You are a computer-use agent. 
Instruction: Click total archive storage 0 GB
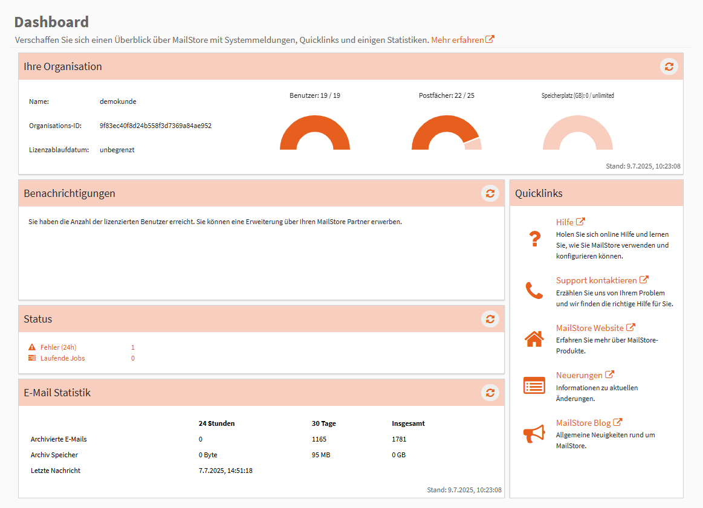pyautogui.click(x=398, y=455)
